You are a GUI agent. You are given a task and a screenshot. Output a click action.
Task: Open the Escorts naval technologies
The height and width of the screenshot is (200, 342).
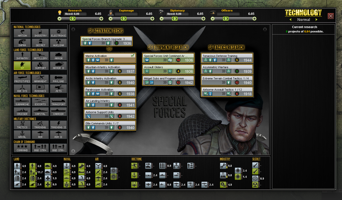coord(40,102)
